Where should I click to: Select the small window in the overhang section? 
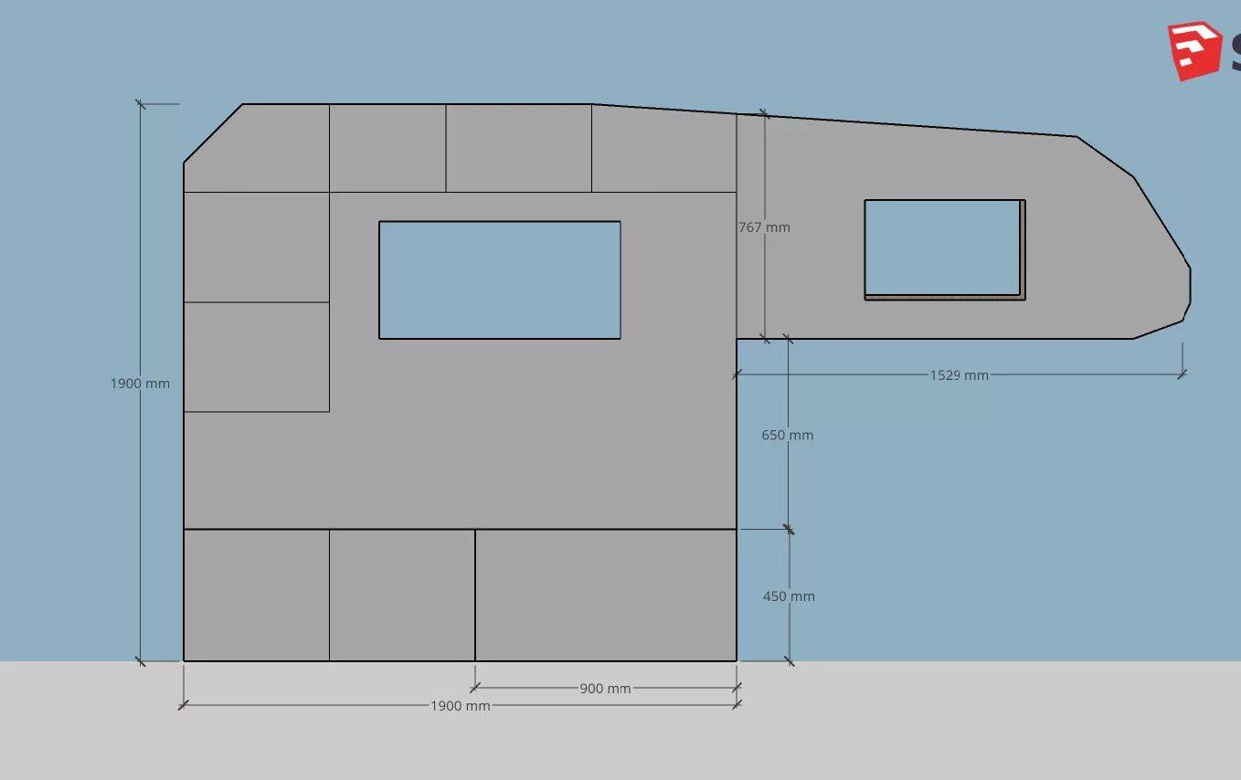(x=941, y=248)
